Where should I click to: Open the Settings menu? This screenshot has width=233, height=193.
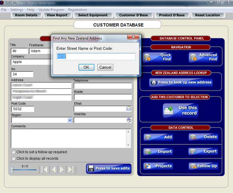(17, 10)
